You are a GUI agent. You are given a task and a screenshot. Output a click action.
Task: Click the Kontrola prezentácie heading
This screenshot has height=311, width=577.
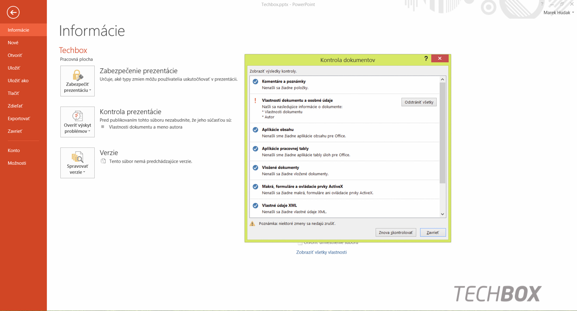[130, 112]
